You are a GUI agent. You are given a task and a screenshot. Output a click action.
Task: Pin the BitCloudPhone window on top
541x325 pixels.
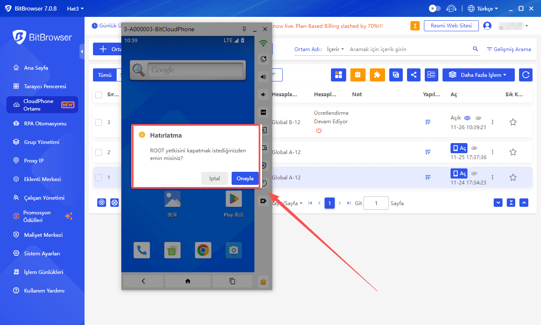244,29
